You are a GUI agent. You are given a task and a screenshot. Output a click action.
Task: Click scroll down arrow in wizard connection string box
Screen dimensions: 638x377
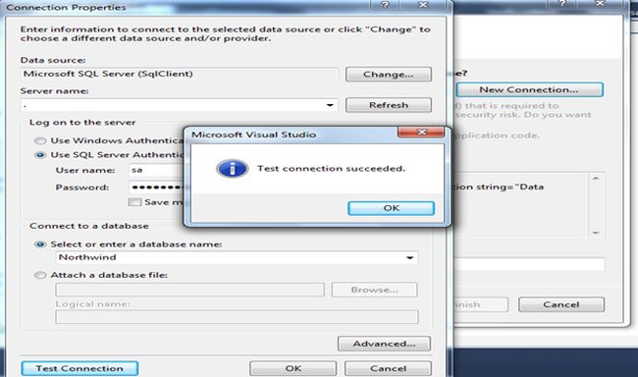pos(596,233)
